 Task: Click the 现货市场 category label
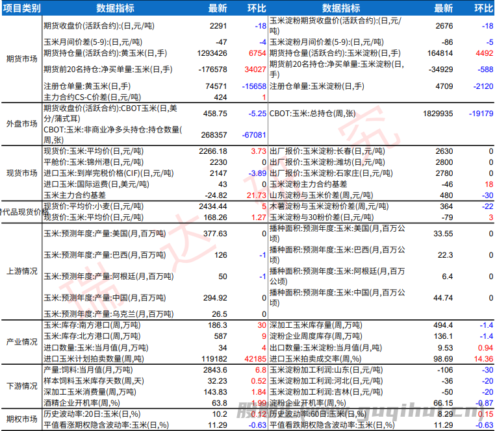coord(21,173)
